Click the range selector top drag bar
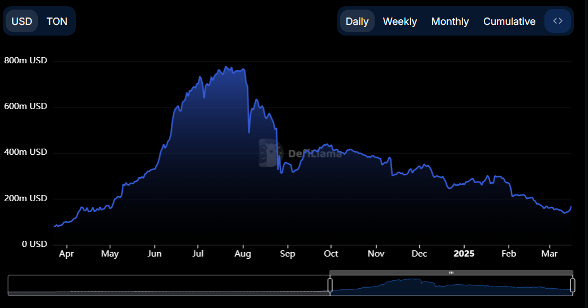 tap(451, 273)
